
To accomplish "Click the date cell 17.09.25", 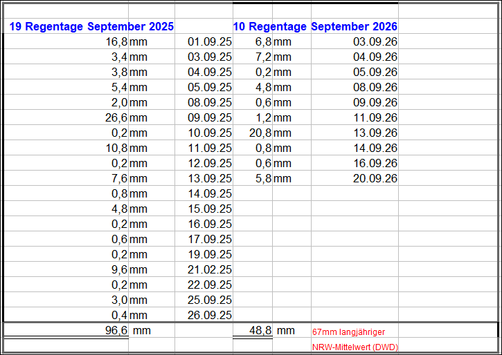I will coord(210,239).
